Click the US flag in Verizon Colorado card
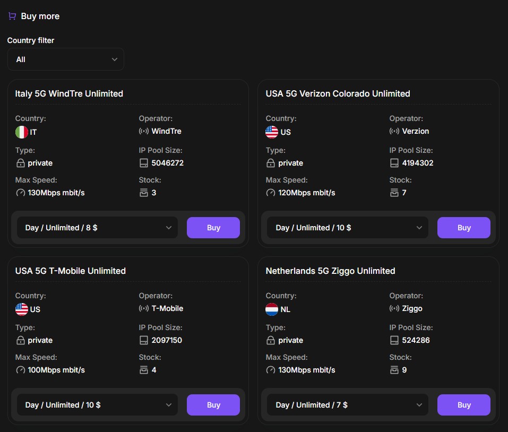The image size is (508, 432). 272,132
